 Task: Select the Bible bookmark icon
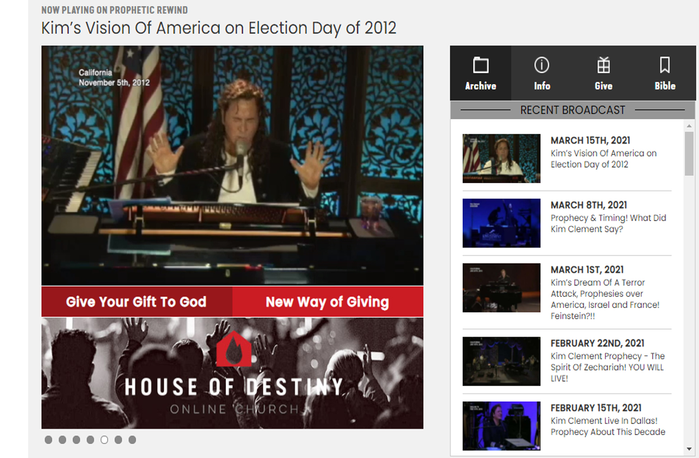coord(665,65)
